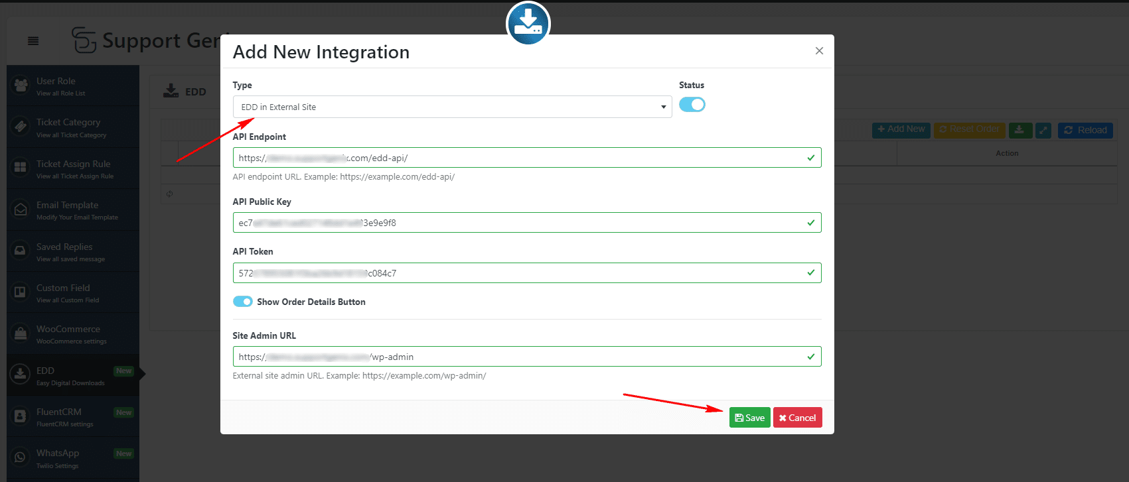This screenshot has height=482, width=1129.
Task: Open User Role menu item
Action: tap(73, 86)
